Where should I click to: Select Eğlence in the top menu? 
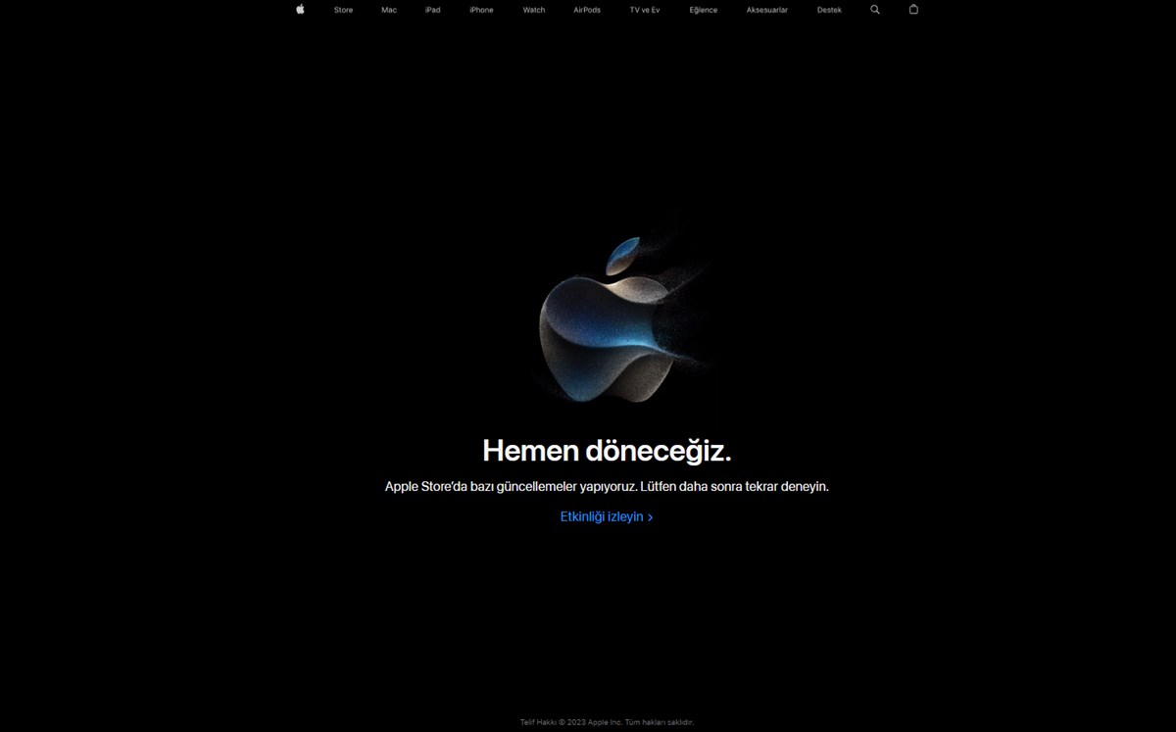[703, 10]
